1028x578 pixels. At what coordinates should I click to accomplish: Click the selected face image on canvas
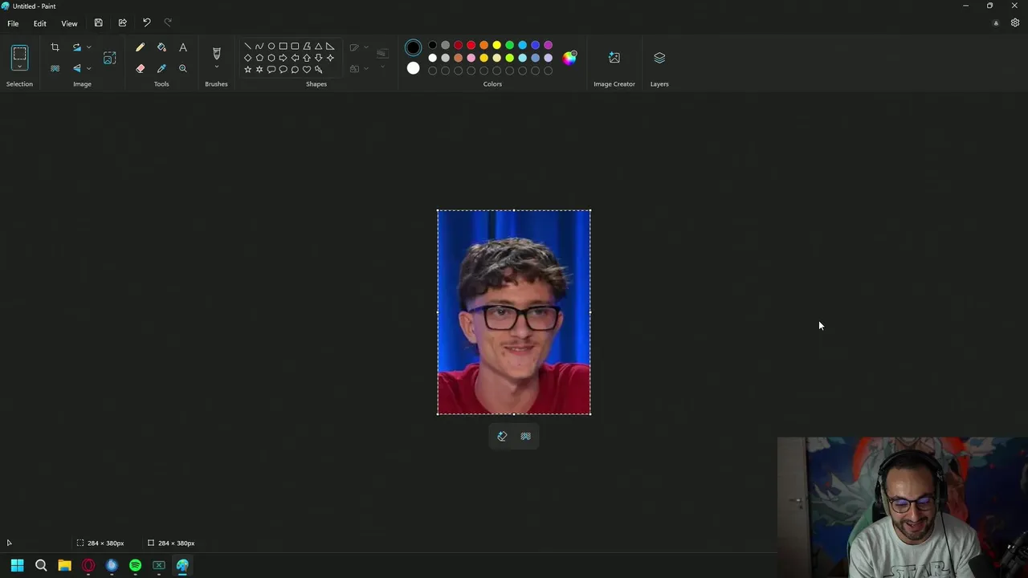pyautogui.click(x=514, y=312)
